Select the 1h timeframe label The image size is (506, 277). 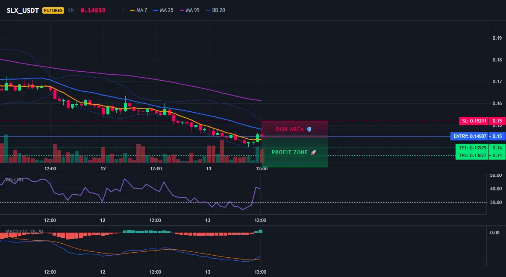pos(71,10)
